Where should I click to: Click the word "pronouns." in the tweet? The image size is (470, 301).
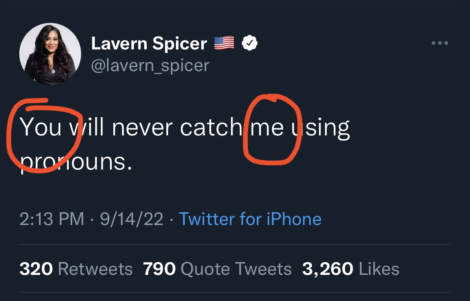tap(76, 162)
